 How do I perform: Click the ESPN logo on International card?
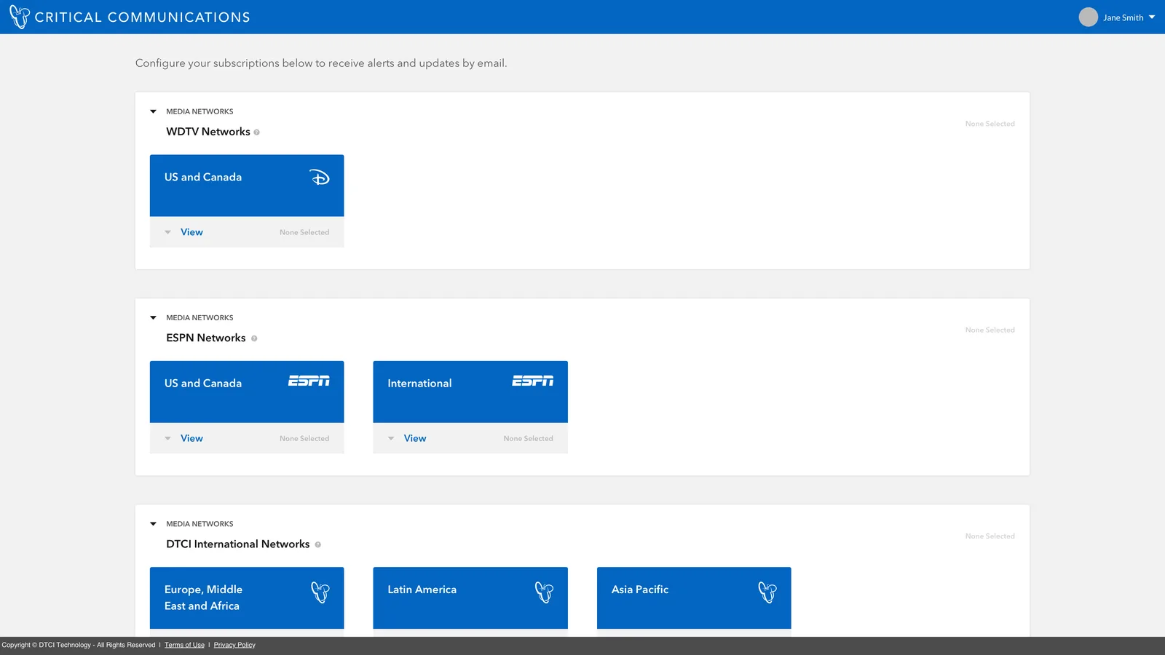(532, 381)
